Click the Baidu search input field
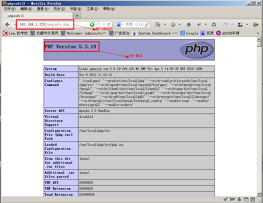The image size is (263, 203). click(135, 25)
